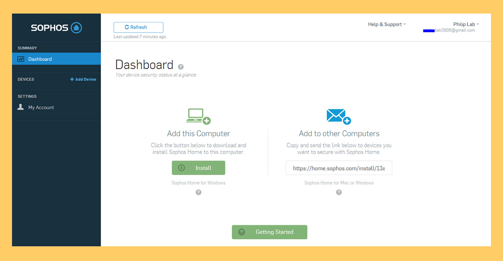This screenshot has width=503, height=261.
Task: Click the green Install button
Action: pos(198,168)
